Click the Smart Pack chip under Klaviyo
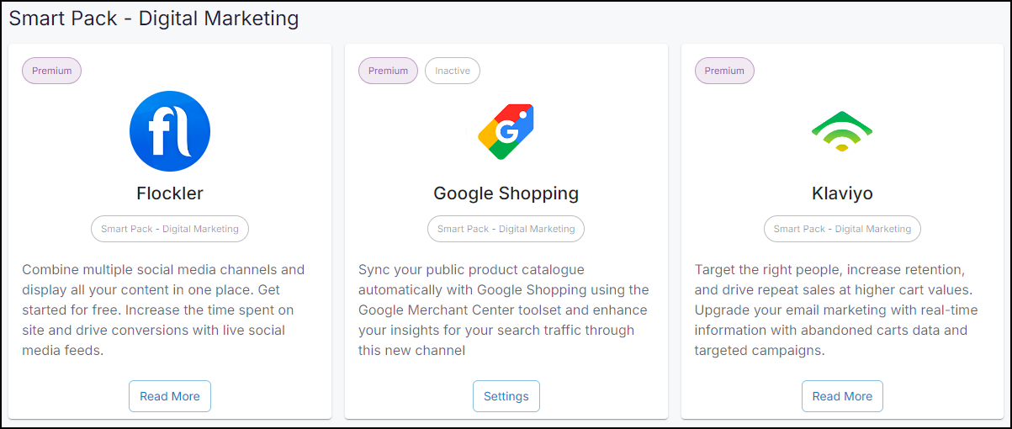Viewport: 1012px width, 429px height. [x=842, y=229]
